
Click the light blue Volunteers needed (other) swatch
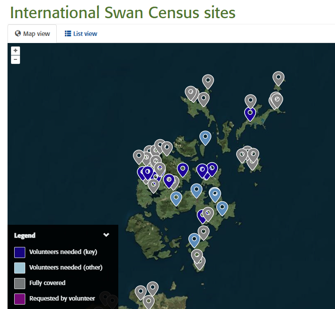pyautogui.click(x=19, y=267)
